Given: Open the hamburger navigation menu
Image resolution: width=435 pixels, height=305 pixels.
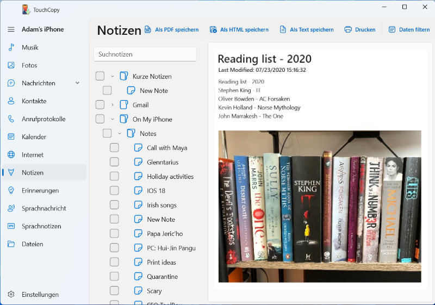Looking at the screenshot, I should point(11,29).
